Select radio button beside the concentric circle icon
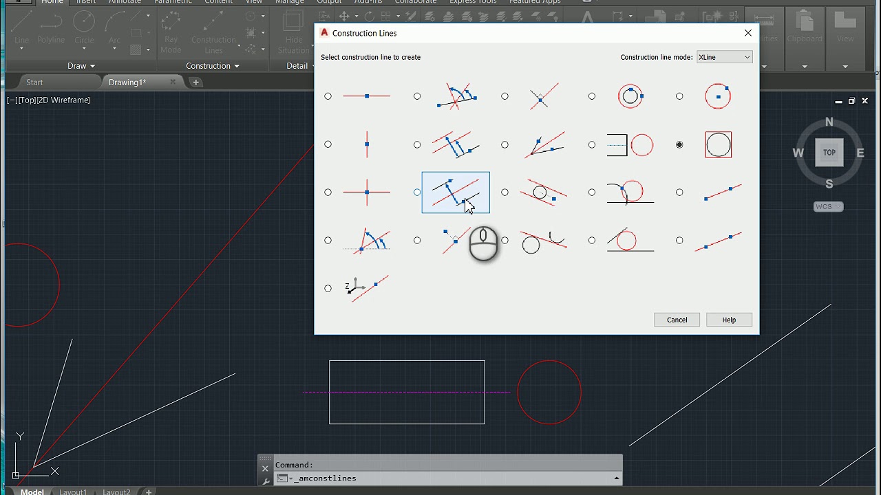 pos(592,96)
